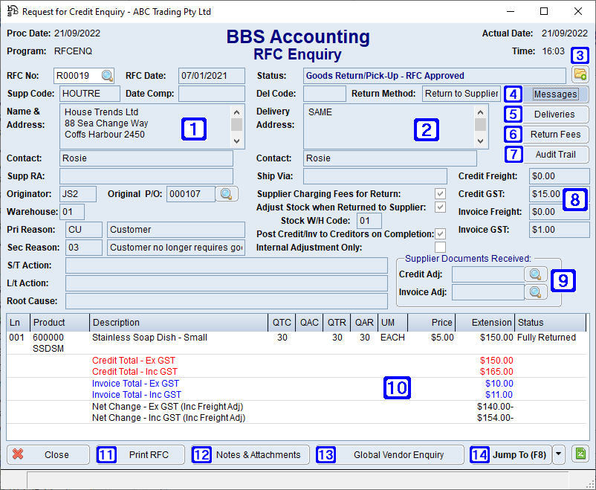596x490 pixels.
Task: Click the red X icon on Close button
Action: tap(18, 454)
